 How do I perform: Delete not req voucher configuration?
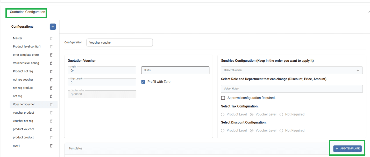[51, 80]
